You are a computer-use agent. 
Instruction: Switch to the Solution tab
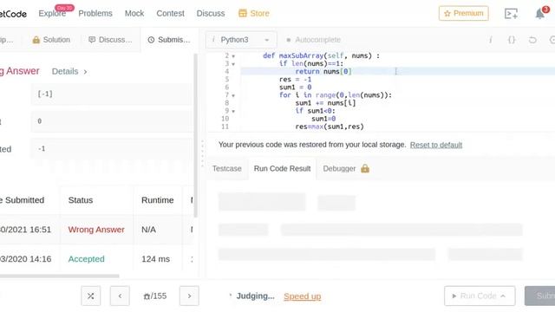51,40
